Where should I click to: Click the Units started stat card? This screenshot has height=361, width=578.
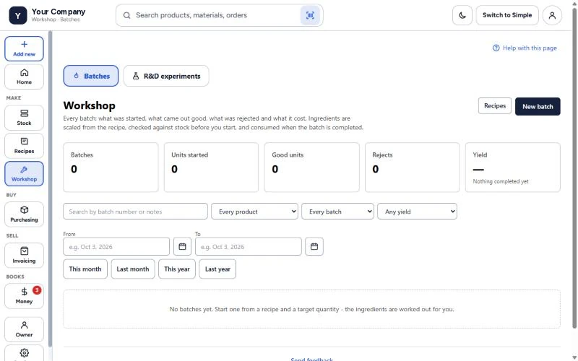[211, 168]
